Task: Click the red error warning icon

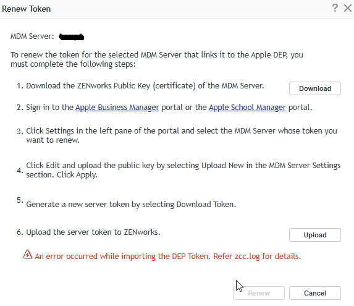Action: (28, 254)
